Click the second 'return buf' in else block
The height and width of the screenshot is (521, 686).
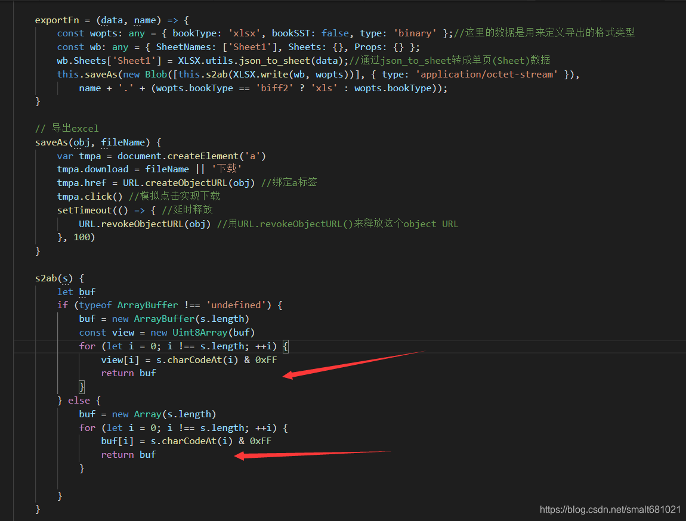click(x=128, y=455)
